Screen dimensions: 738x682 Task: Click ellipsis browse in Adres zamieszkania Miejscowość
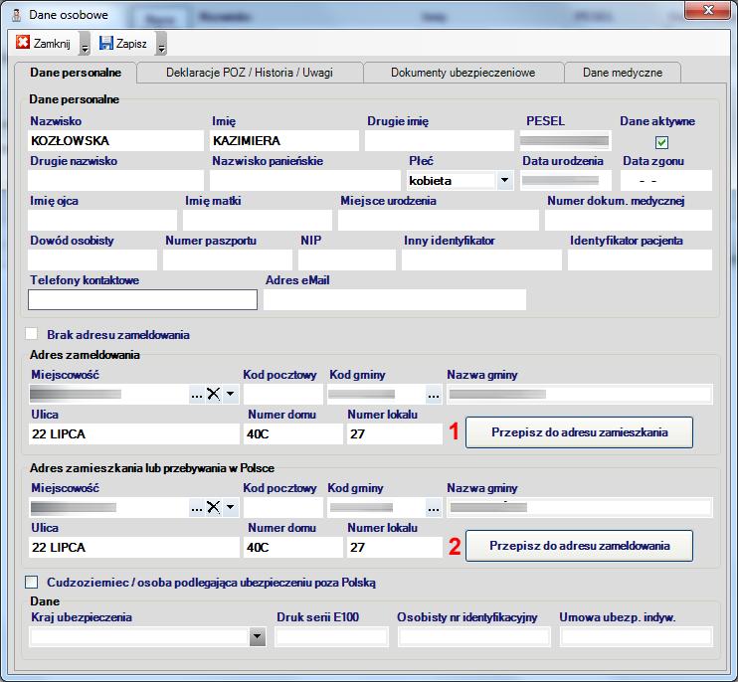(197, 507)
